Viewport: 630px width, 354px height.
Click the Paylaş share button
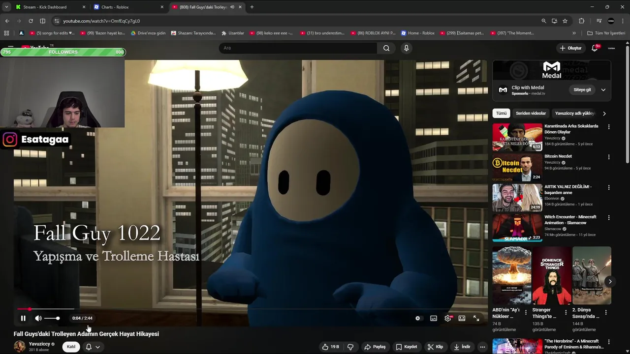[375, 347]
